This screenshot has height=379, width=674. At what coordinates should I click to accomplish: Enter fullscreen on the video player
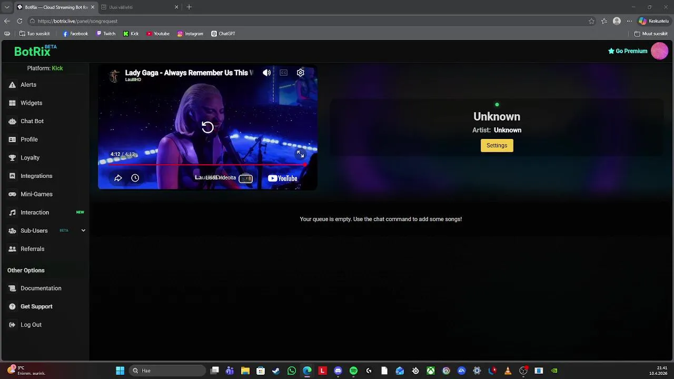click(x=300, y=154)
